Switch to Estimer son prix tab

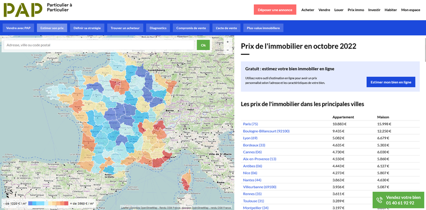pos(52,28)
